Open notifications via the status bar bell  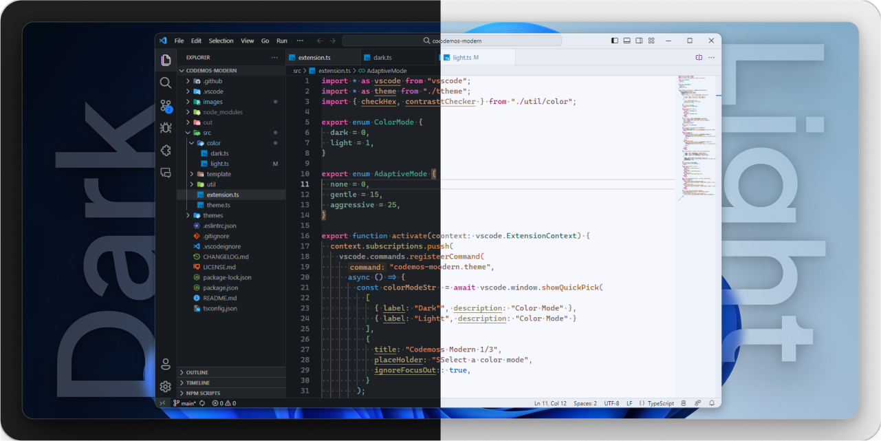(x=712, y=403)
